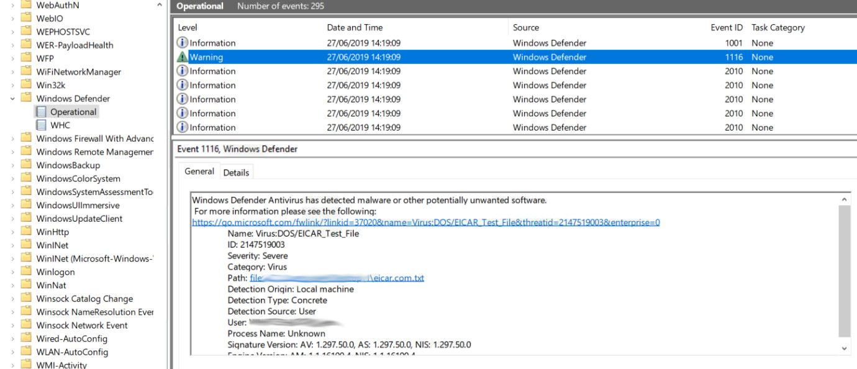This screenshot has width=857, height=369.
Task: Click the information icon on Event 1001 row
Action: [x=181, y=43]
